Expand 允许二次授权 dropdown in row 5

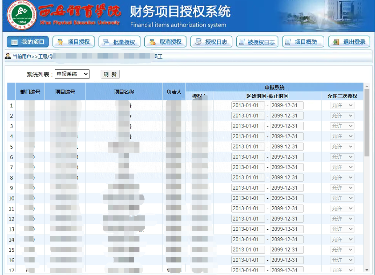(342, 147)
